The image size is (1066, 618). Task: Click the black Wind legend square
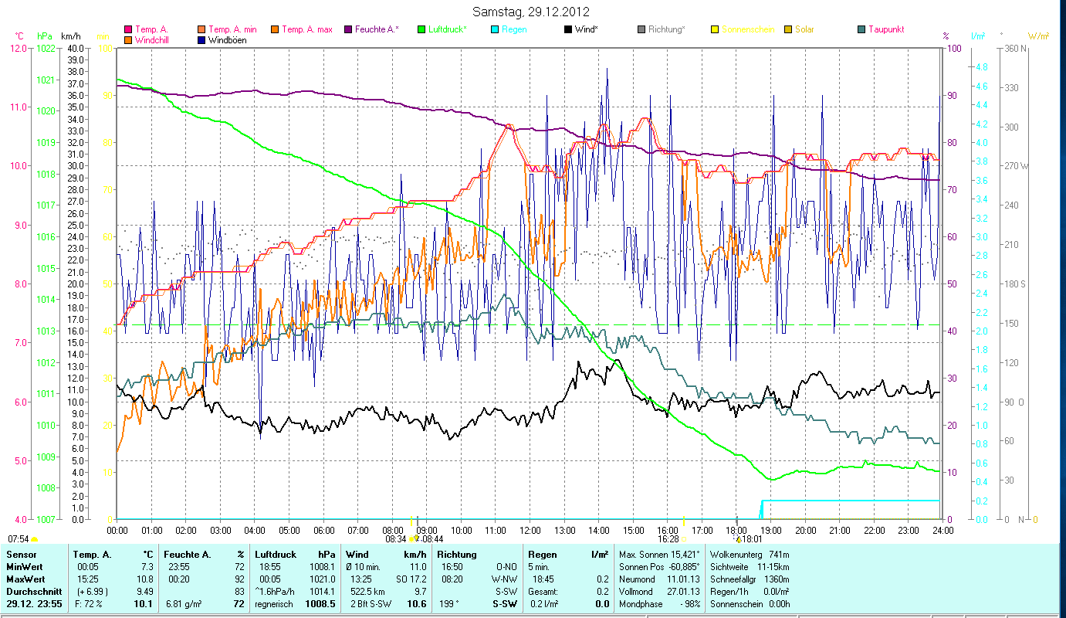[x=568, y=29]
